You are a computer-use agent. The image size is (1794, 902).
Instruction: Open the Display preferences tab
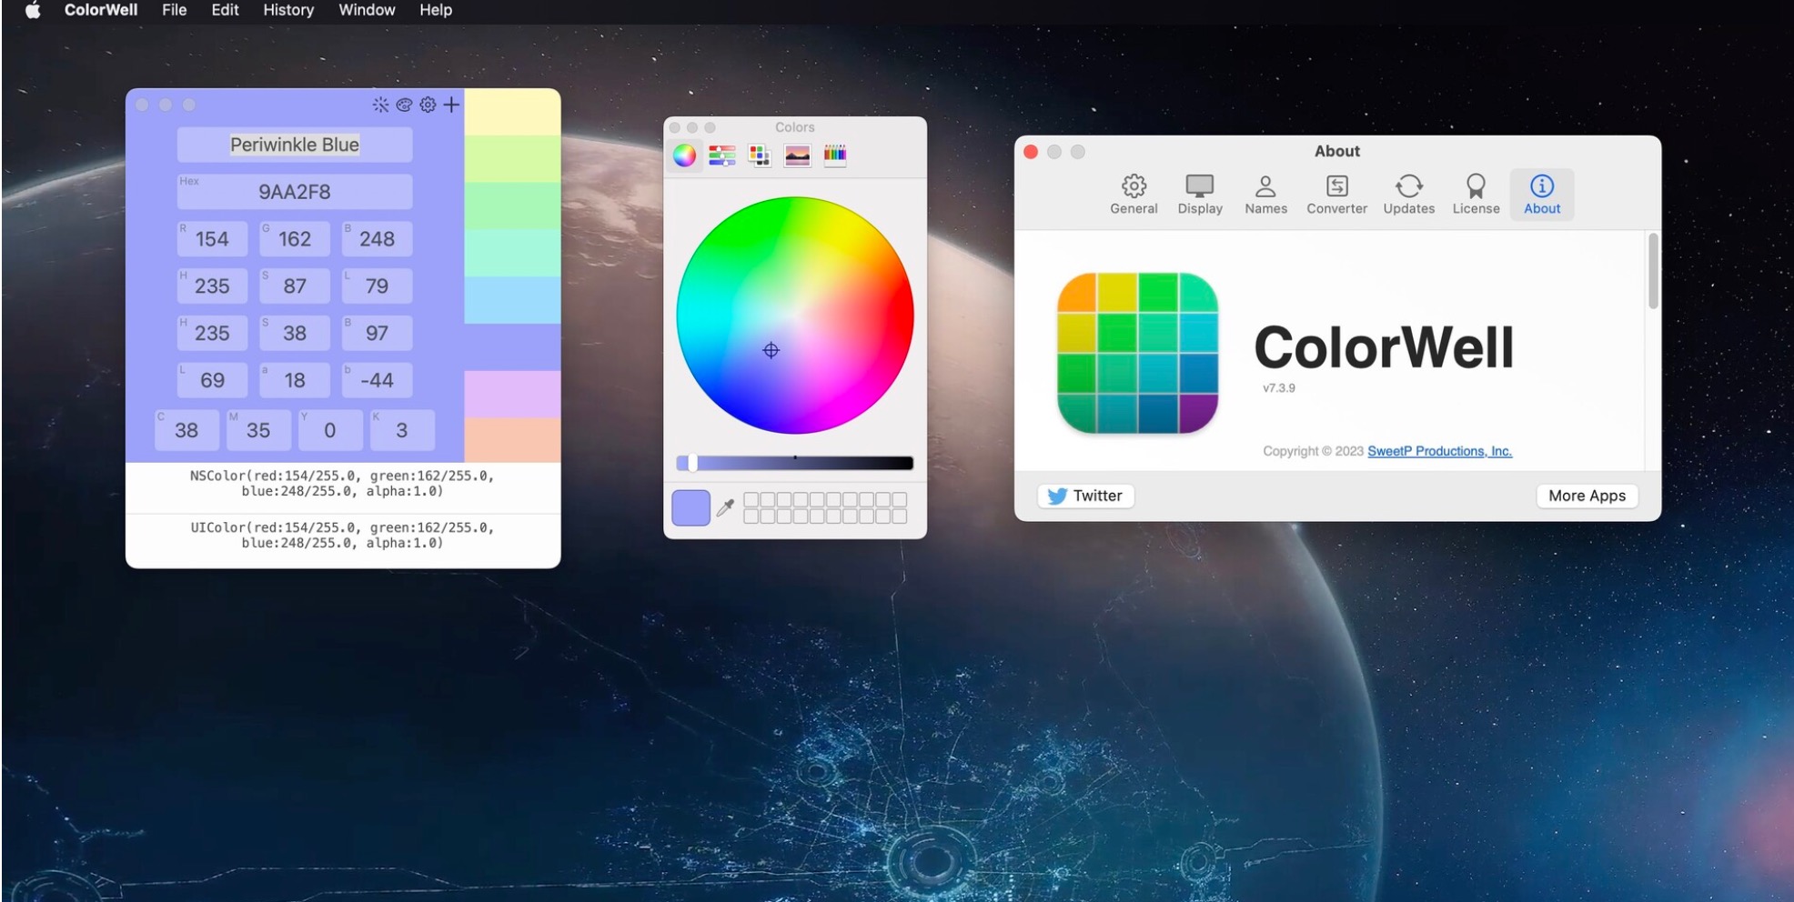1200,195
